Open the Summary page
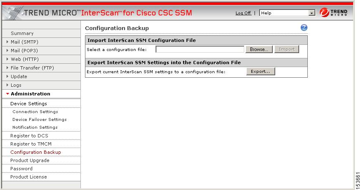 22,33
